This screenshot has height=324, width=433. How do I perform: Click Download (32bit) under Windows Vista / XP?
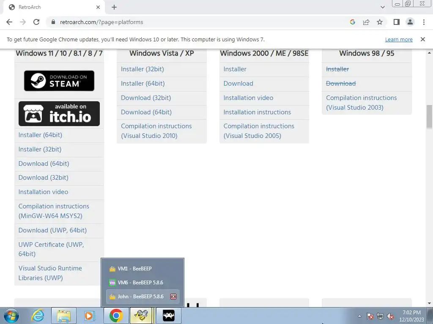(146, 97)
